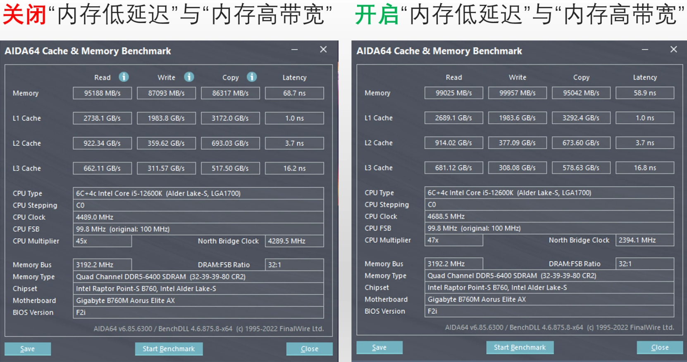Click Start Benchmark in the left window
687x362 pixels.
(169, 349)
